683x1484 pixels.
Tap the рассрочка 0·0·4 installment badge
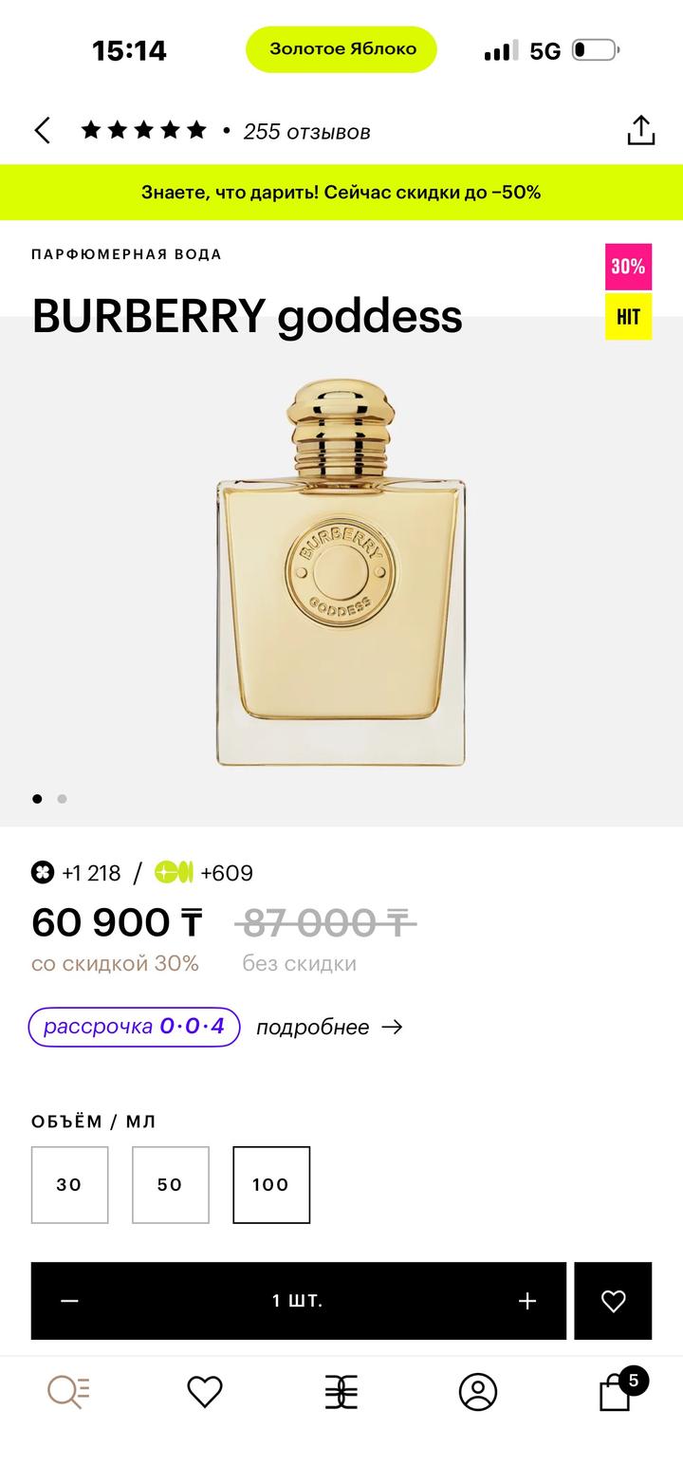point(134,1027)
